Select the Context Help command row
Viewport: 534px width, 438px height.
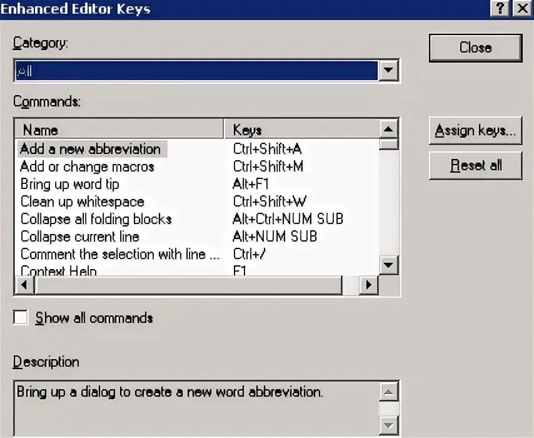coord(59,271)
